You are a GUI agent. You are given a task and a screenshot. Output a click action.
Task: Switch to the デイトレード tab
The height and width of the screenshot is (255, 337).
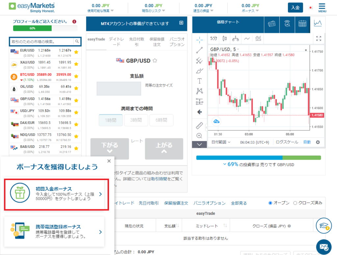(x=117, y=42)
